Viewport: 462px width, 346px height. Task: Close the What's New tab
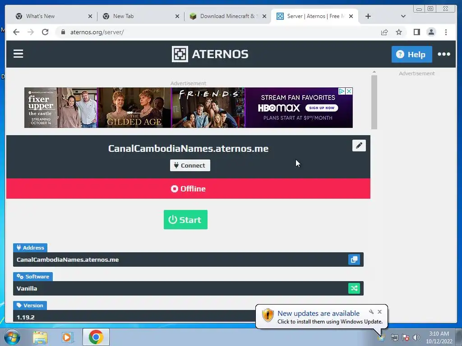tap(90, 16)
